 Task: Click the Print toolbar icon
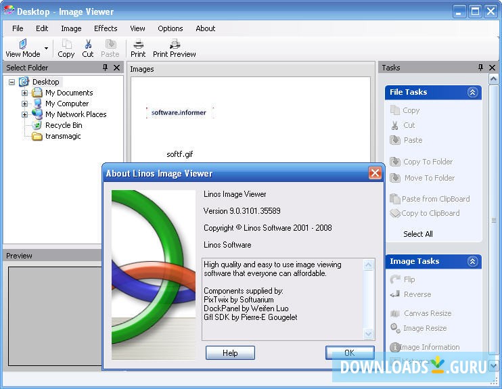pyautogui.click(x=138, y=48)
